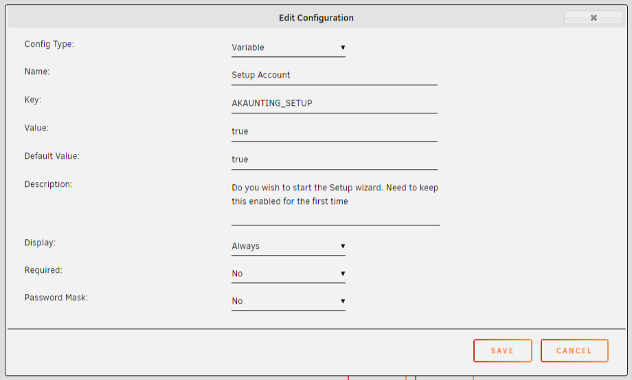Click the Description text area
Screen dimensions: 632x380
click(x=336, y=202)
